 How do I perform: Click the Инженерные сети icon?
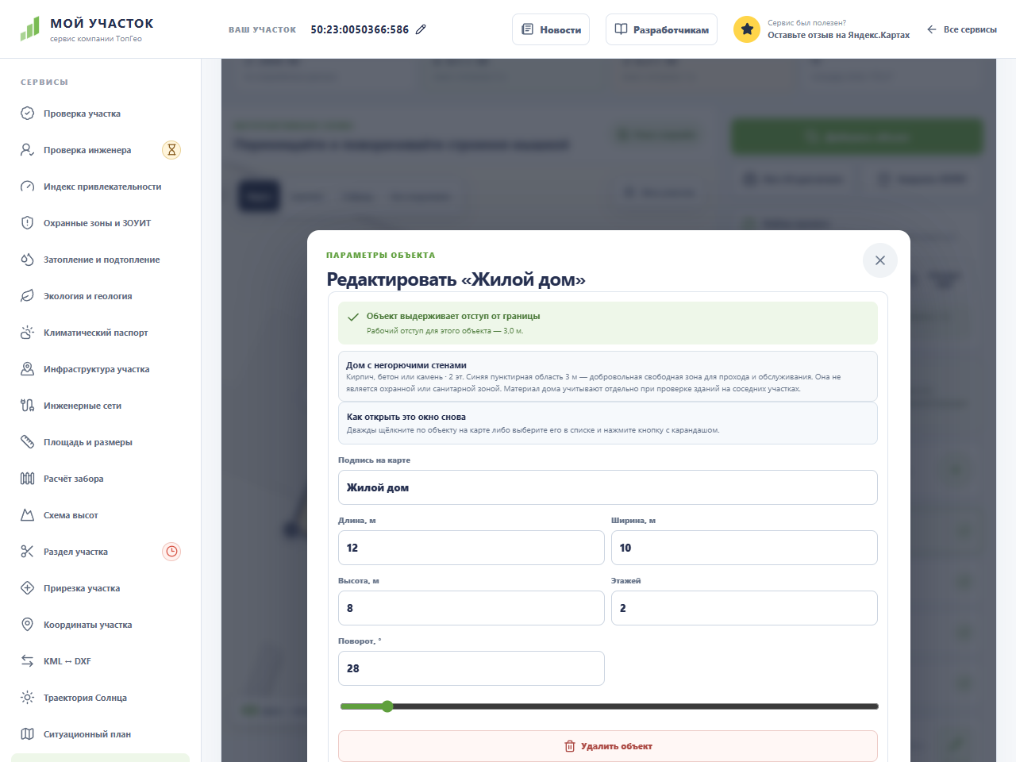click(27, 406)
